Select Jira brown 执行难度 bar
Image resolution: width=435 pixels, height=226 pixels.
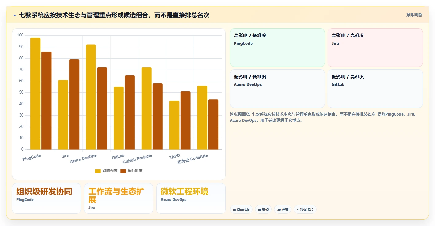pos(74,105)
